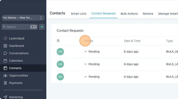Focus the Search input field

[x=20, y=27]
